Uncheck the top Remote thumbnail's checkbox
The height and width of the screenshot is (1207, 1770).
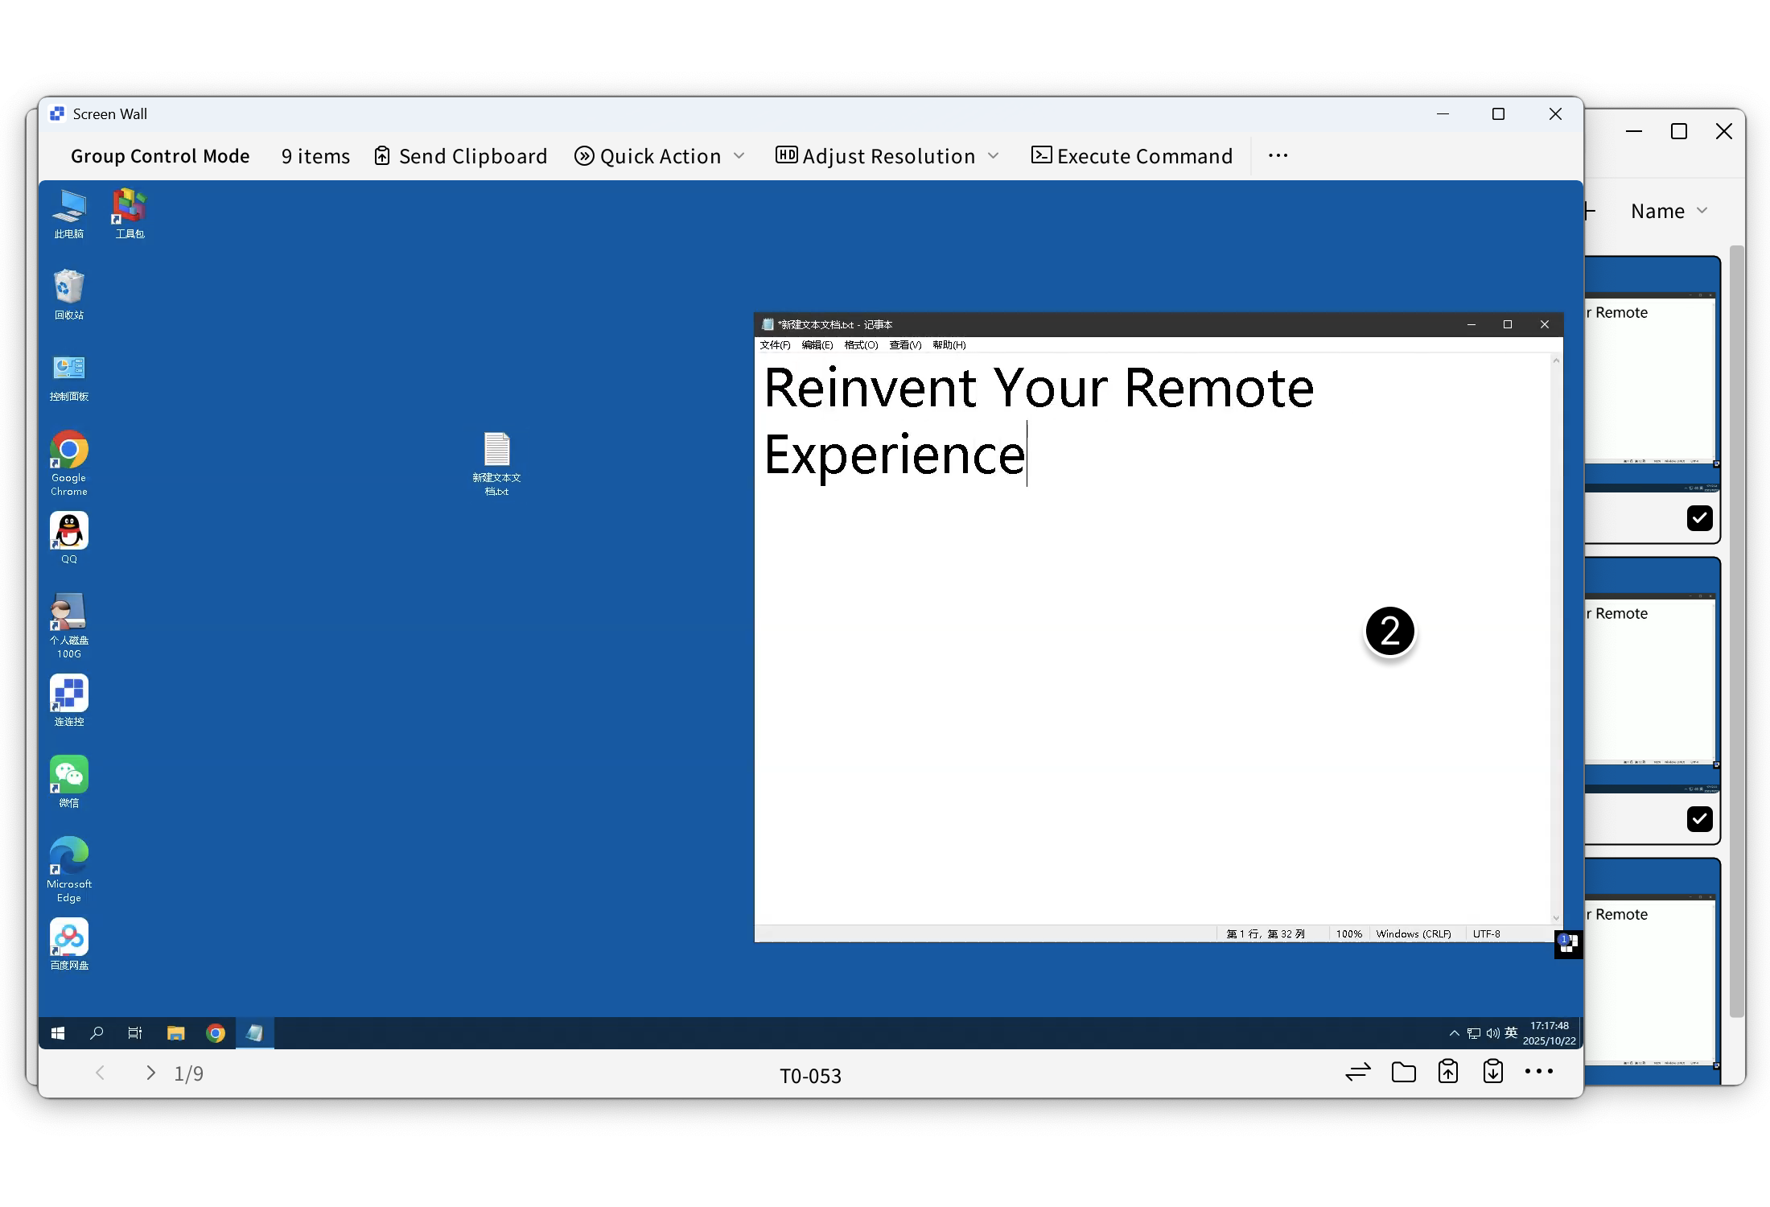click(1700, 517)
